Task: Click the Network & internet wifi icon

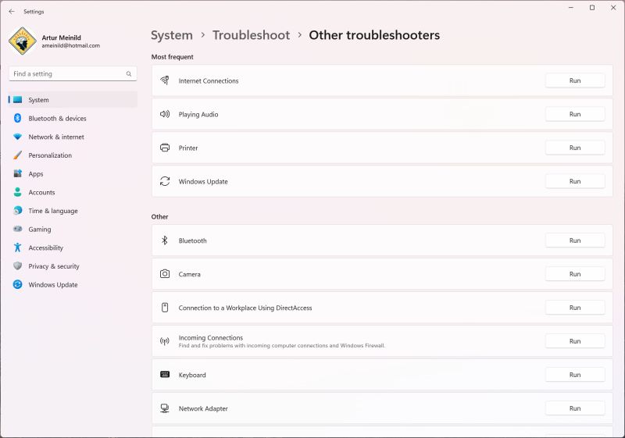Action: (17, 137)
